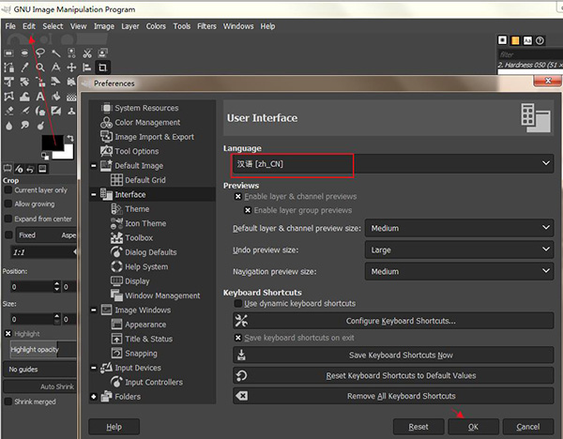The height and width of the screenshot is (439, 563).
Task: Toggle Allow growing checkbox
Action: [8, 204]
